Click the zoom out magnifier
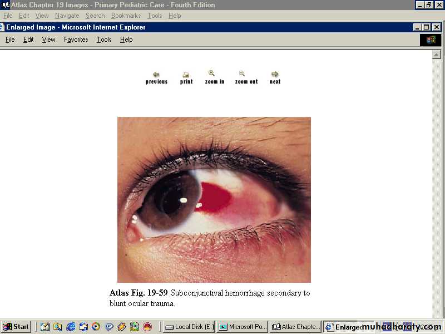The height and width of the screenshot is (334, 445). coord(246,77)
